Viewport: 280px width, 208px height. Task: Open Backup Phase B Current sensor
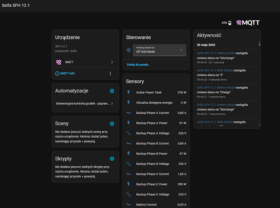click(x=156, y=143)
